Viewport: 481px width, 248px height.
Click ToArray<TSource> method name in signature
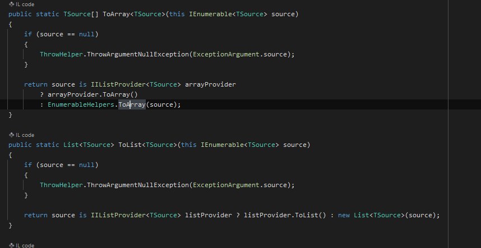pyautogui.click(x=134, y=14)
